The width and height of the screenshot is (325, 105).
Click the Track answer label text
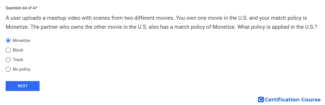point(18,60)
